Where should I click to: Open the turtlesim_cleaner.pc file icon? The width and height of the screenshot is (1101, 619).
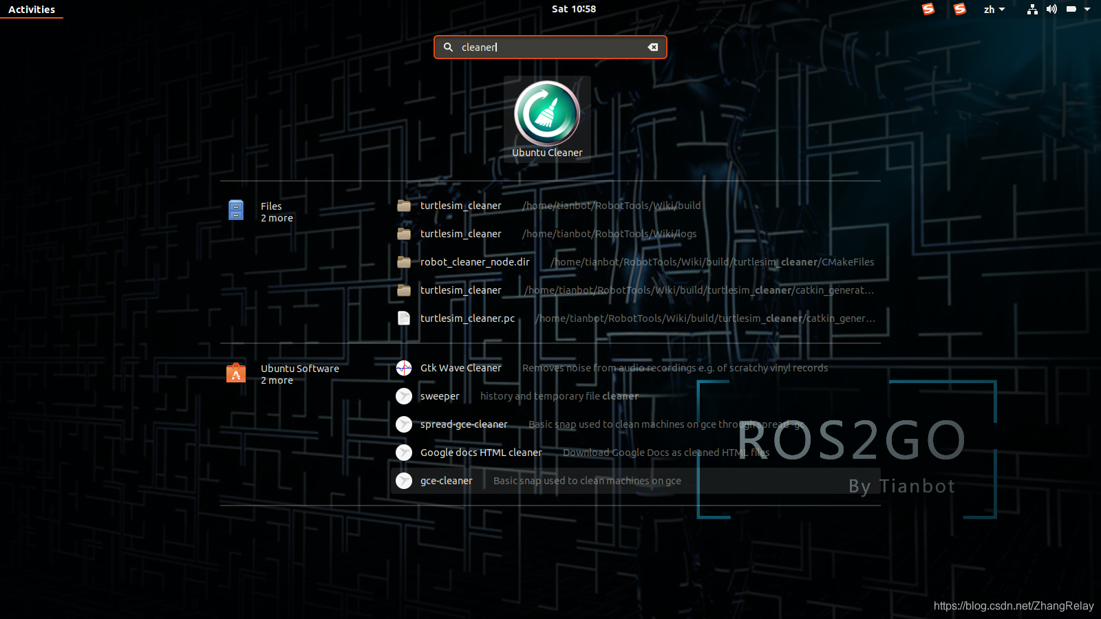[x=404, y=318]
